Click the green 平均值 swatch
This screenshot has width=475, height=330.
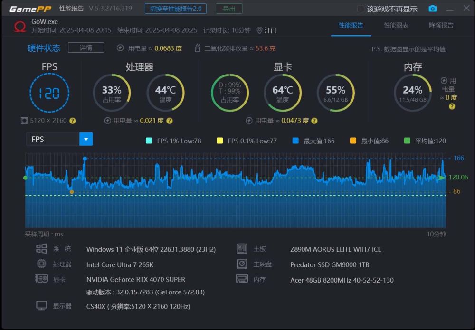407,141
